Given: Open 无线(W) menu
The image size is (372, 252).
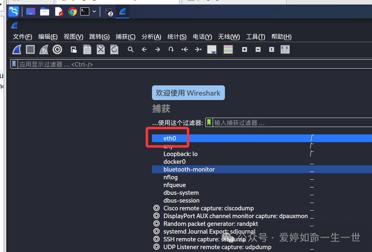Looking at the screenshot, I should pyautogui.click(x=229, y=37).
